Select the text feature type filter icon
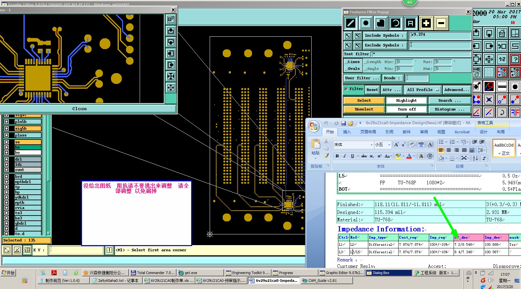The height and width of the screenshot is (289, 521). pos(411,23)
